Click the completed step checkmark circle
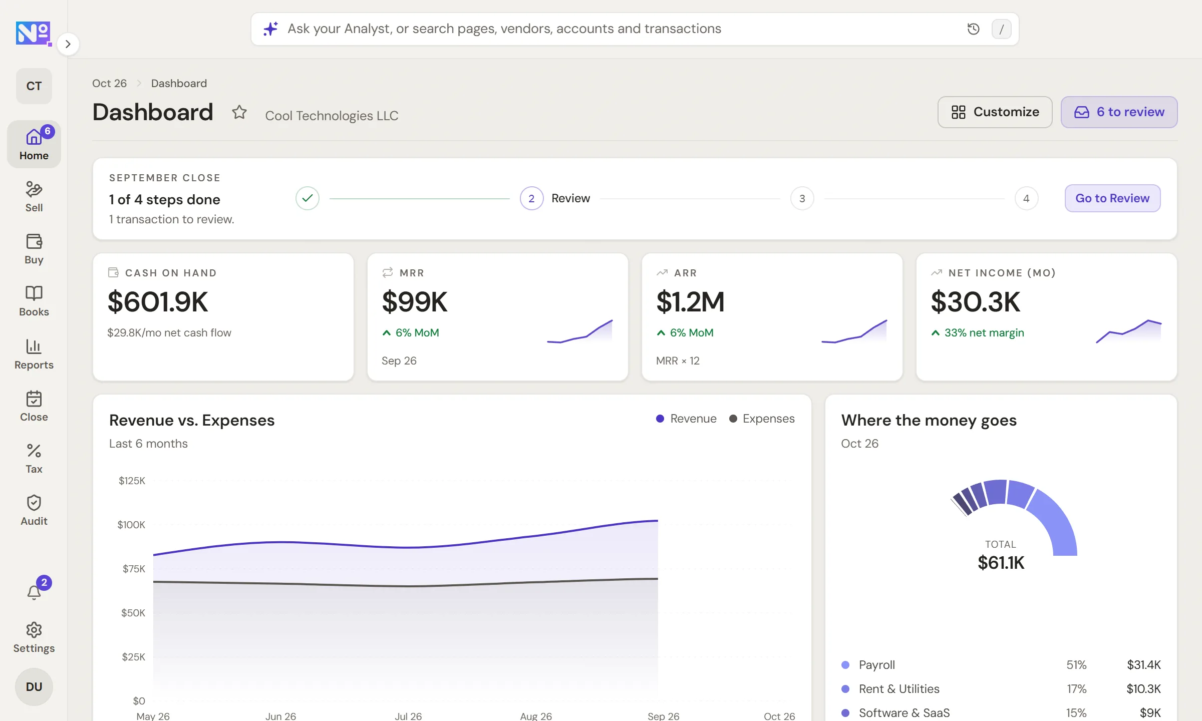The height and width of the screenshot is (721, 1202). click(x=308, y=198)
